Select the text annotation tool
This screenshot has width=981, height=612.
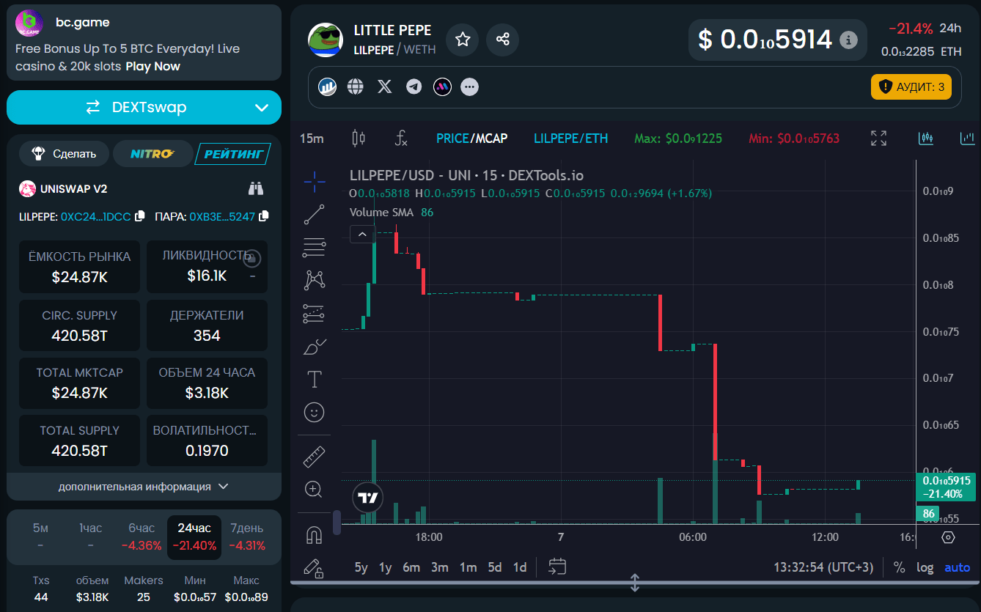point(315,379)
